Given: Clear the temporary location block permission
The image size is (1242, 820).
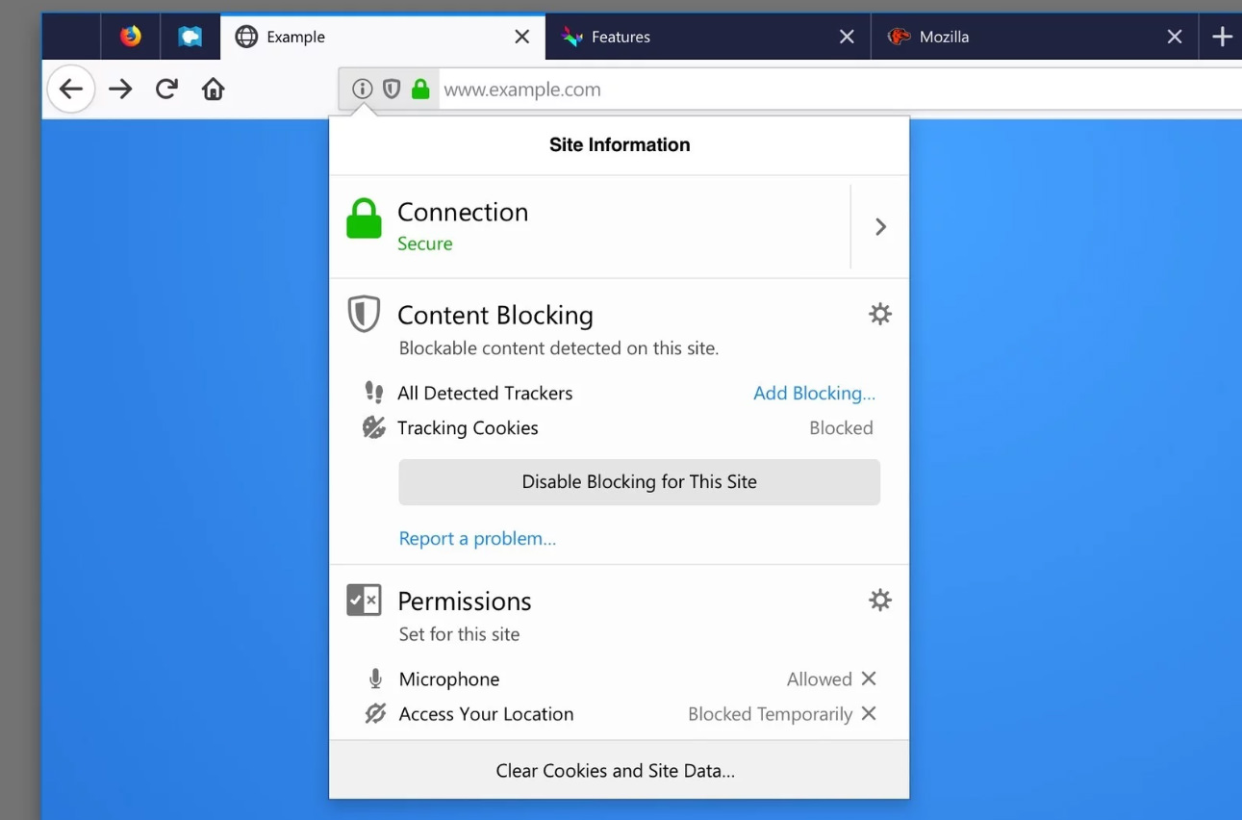Looking at the screenshot, I should pos(869,714).
